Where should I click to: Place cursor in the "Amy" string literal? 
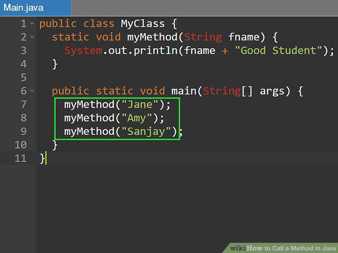136,118
